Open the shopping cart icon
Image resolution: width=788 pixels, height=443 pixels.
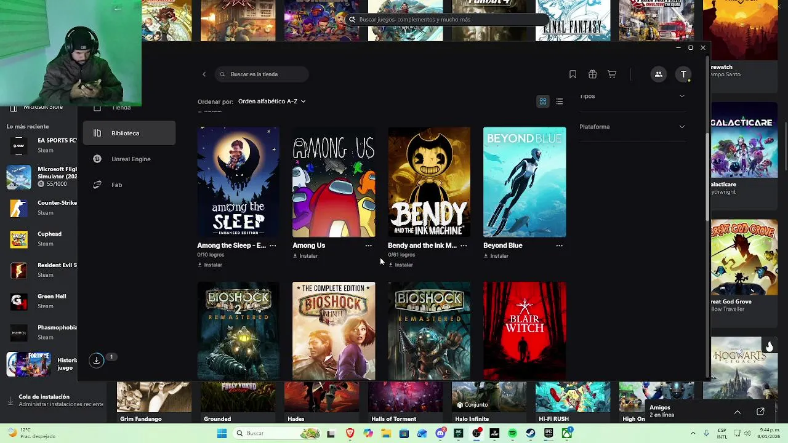click(612, 74)
